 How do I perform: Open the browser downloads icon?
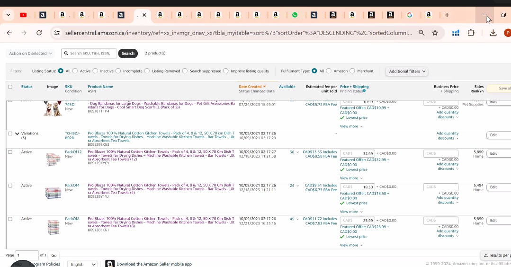(493, 33)
